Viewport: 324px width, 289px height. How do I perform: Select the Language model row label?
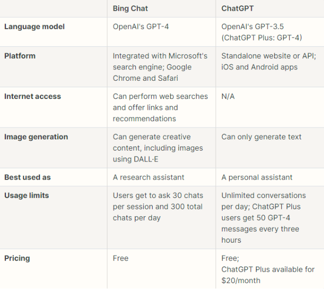tap(34, 27)
